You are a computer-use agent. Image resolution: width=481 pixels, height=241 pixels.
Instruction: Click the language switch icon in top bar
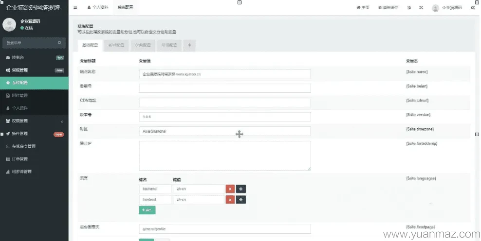[x=409, y=8]
